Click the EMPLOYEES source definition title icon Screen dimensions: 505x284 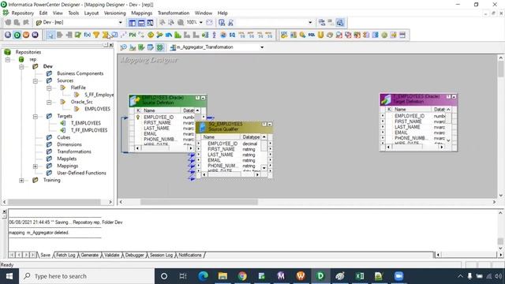tap(135, 100)
